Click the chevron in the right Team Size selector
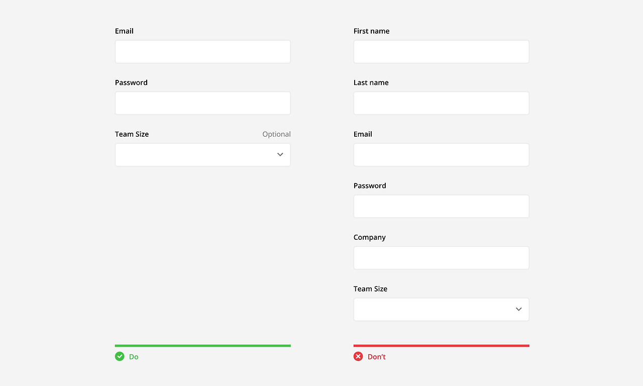Viewport: 643px width, 386px height. pyautogui.click(x=518, y=309)
